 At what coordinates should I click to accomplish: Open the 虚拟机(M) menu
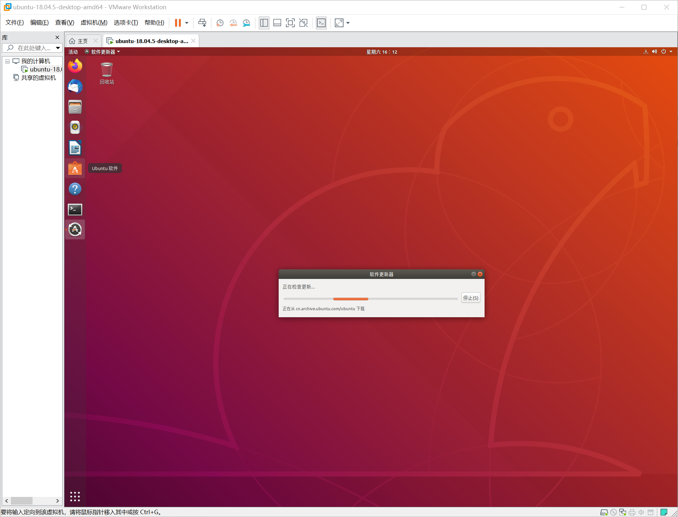point(94,23)
